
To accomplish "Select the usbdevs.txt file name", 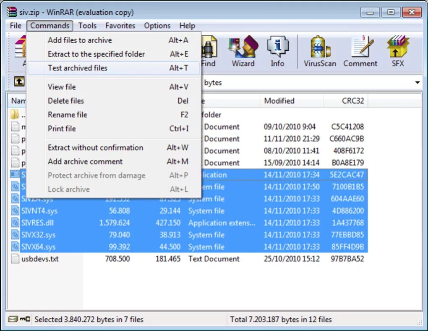I will pyautogui.click(x=40, y=259).
